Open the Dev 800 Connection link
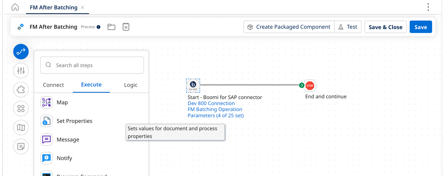 211,103
